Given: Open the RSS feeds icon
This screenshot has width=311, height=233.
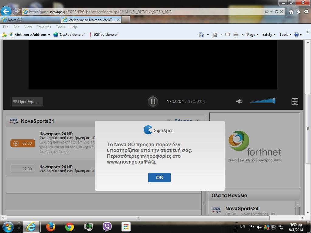Looking at the screenshot, I should coord(215,35).
